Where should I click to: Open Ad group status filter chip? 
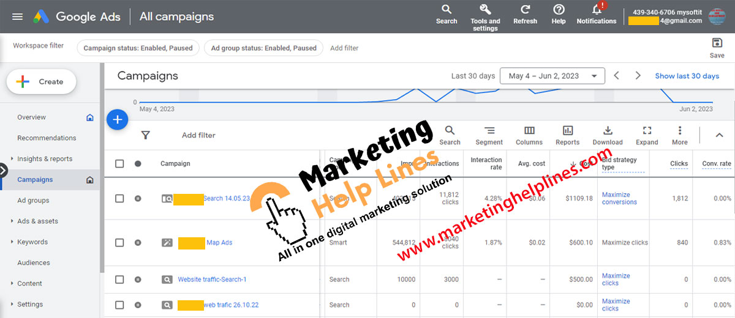[263, 48]
